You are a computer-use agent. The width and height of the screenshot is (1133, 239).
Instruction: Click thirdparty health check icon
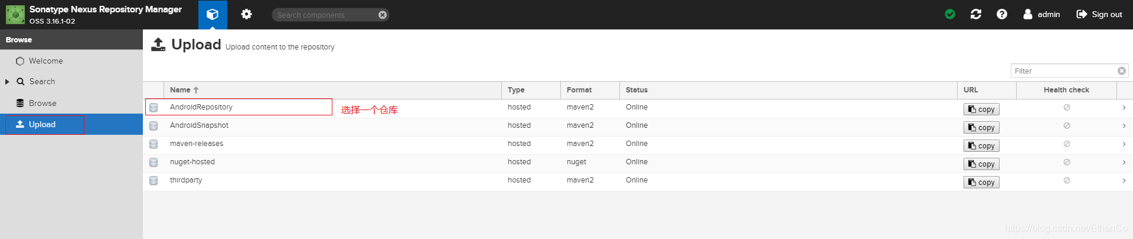(1067, 181)
